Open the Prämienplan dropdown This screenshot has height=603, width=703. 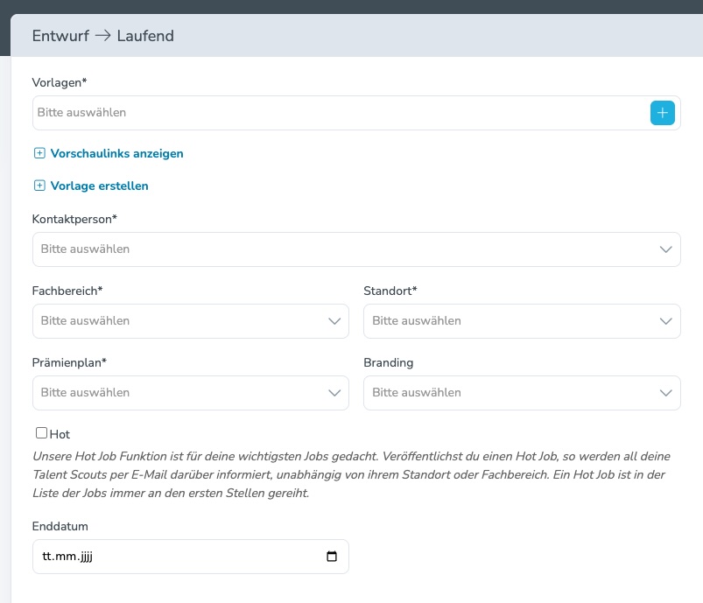[x=175, y=393]
